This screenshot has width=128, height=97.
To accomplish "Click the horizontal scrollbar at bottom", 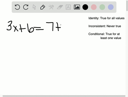I will (64, 96).
